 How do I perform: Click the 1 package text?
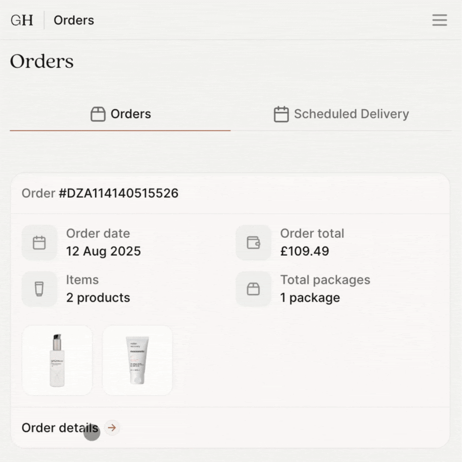tap(310, 298)
